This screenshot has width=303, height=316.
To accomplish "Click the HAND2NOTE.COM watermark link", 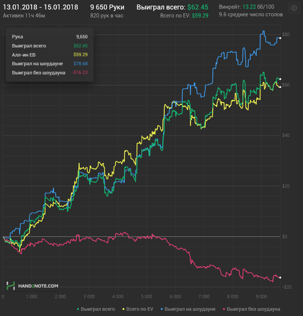I will [38, 286].
